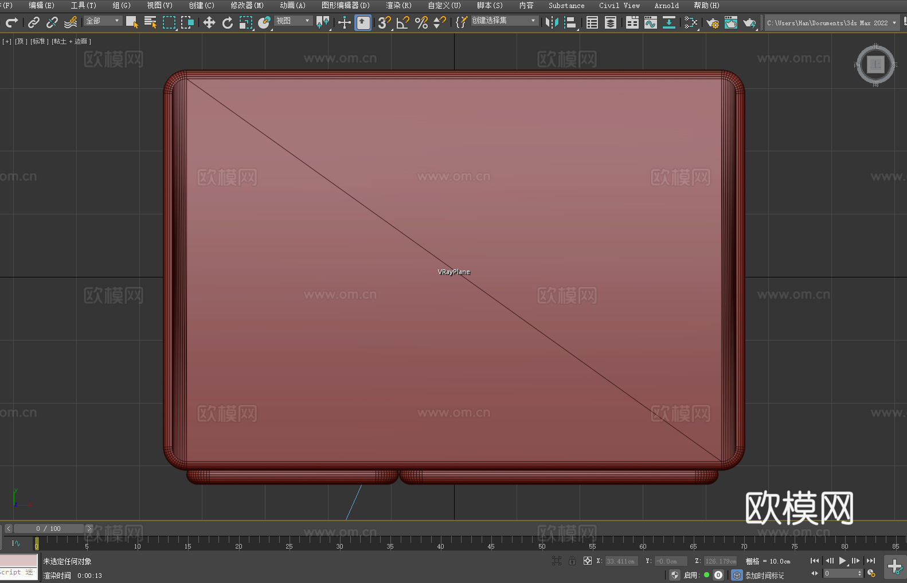
Task: Activate the Select and Move tool
Action: 209,22
